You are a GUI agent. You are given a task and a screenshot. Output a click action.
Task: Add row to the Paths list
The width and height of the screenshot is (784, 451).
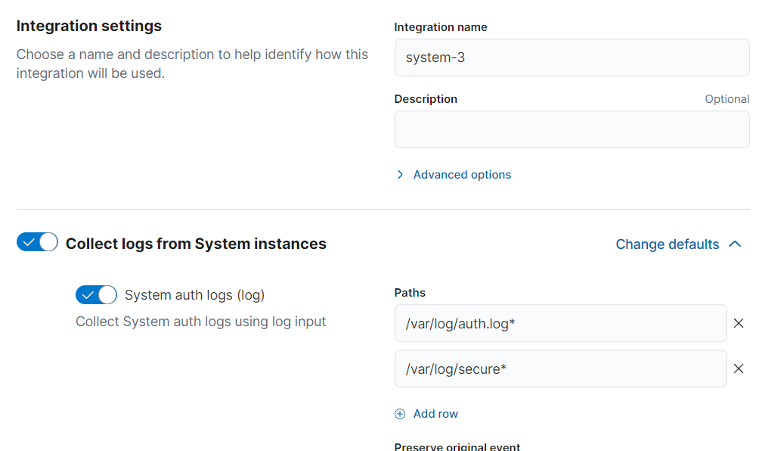(435, 414)
